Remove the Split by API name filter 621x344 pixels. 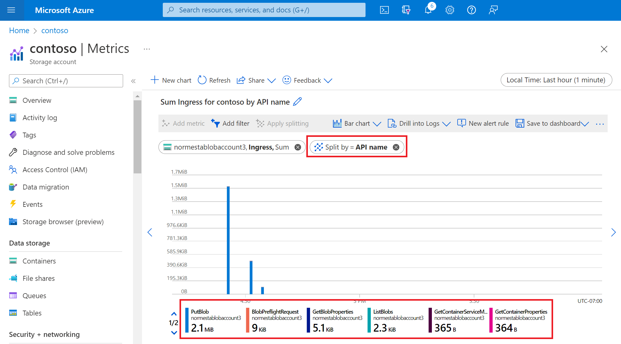click(396, 147)
